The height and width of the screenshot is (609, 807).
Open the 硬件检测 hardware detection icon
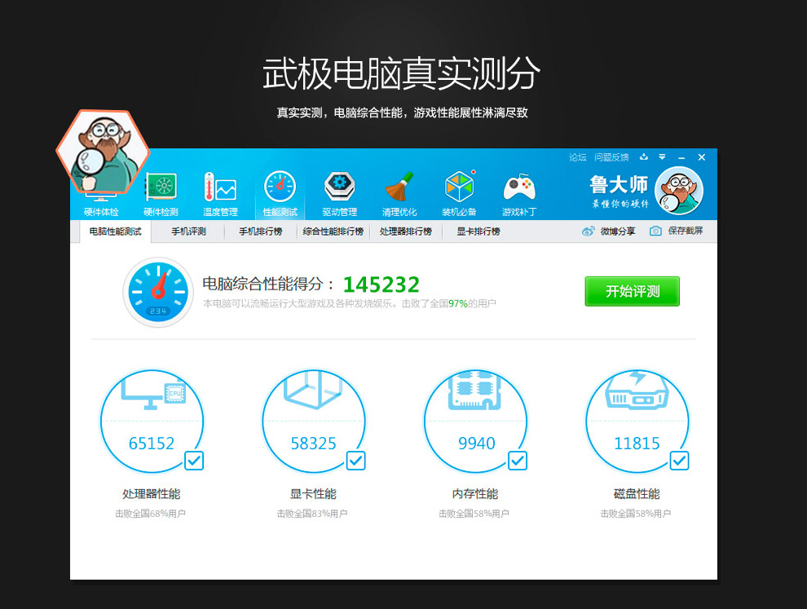coord(161,188)
